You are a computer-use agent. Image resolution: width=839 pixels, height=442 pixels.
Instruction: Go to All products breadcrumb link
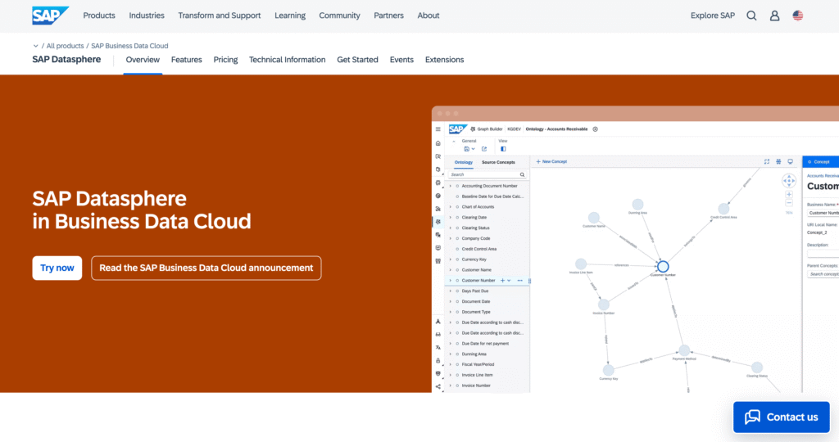65,46
